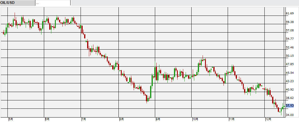Click the 9月 date axis label
This screenshot has width=299, height=124.
(x=158, y=120)
